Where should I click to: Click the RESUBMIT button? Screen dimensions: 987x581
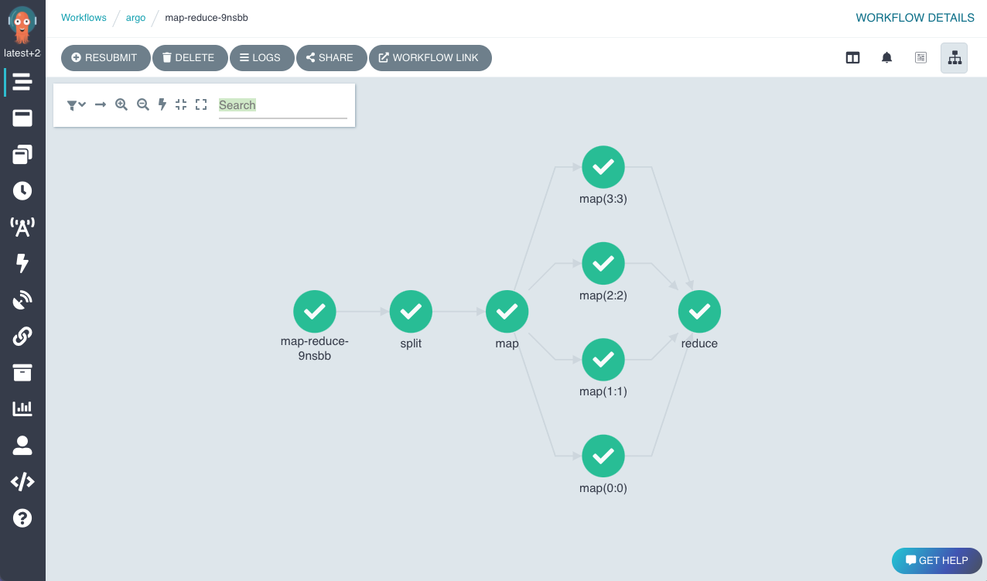[105, 57]
